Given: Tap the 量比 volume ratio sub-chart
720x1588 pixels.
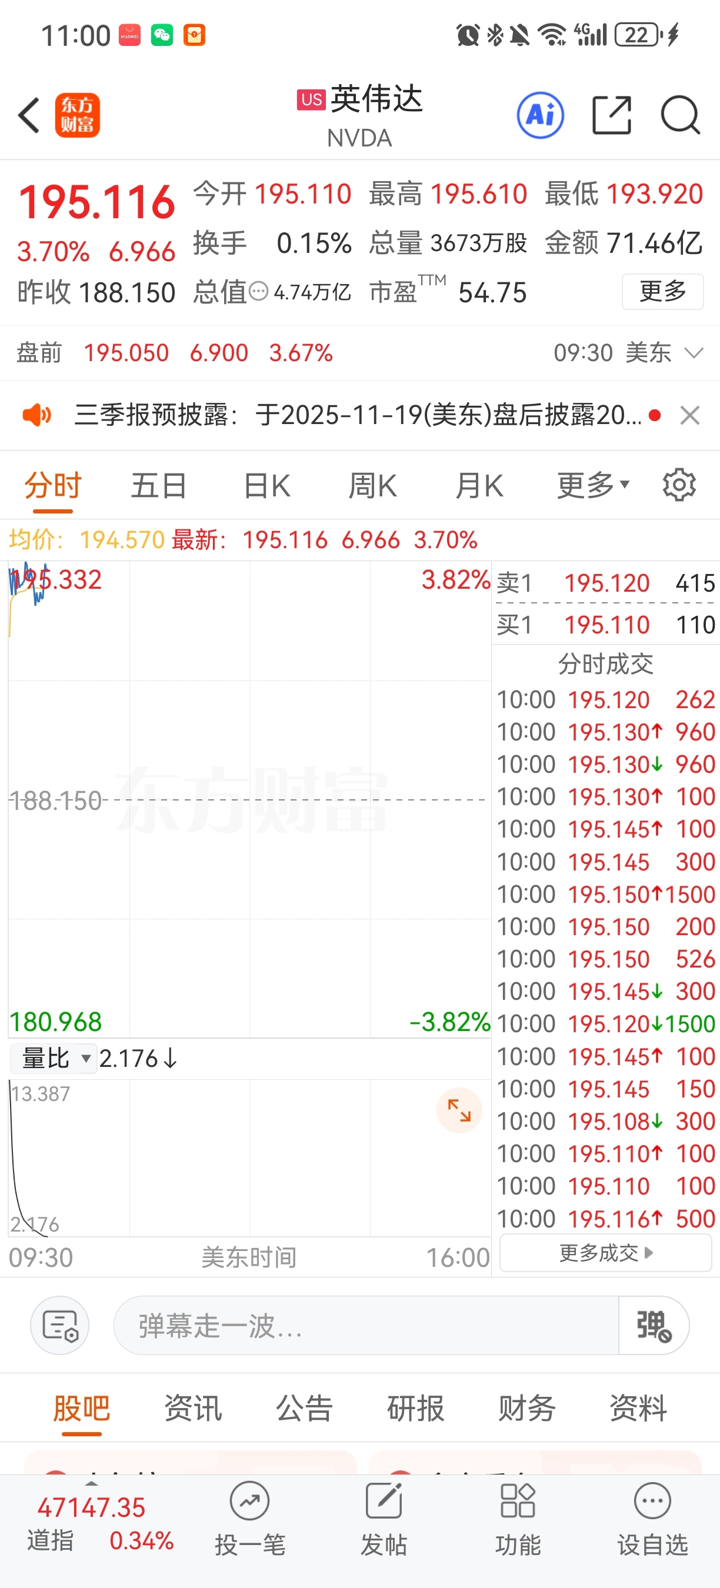Looking at the screenshot, I should point(249,1157).
